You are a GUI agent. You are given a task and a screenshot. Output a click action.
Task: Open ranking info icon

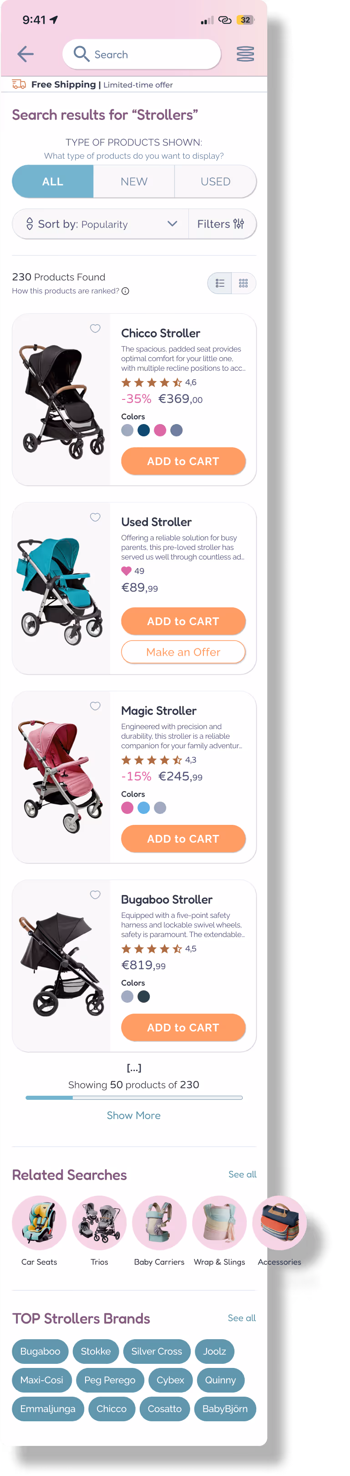[125, 291]
